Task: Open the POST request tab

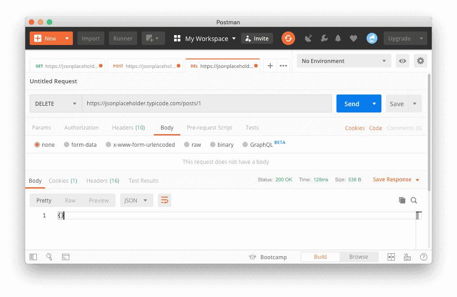Action: click(144, 66)
